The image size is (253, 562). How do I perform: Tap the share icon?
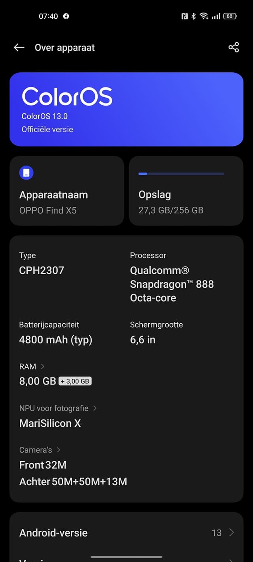pyautogui.click(x=234, y=47)
